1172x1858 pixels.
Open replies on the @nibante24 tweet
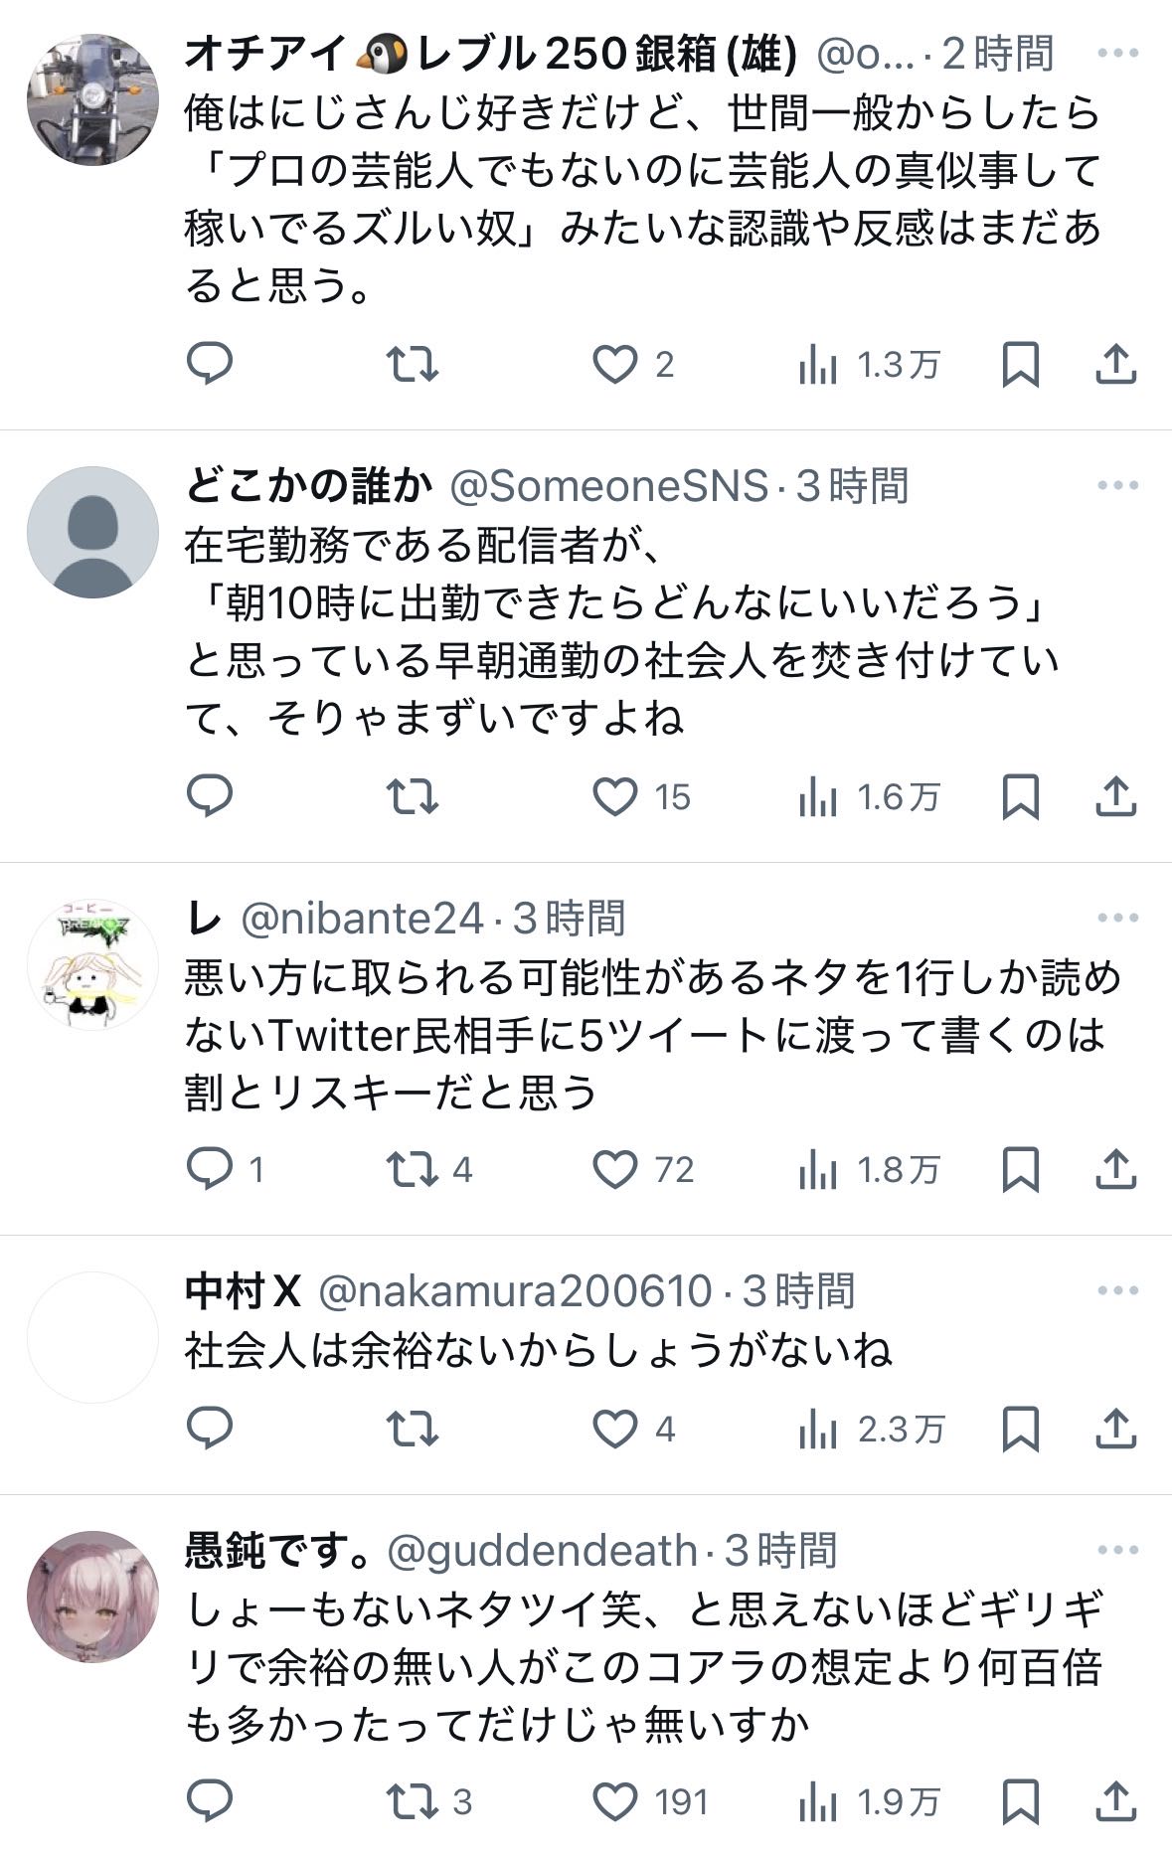[x=210, y=1170]
